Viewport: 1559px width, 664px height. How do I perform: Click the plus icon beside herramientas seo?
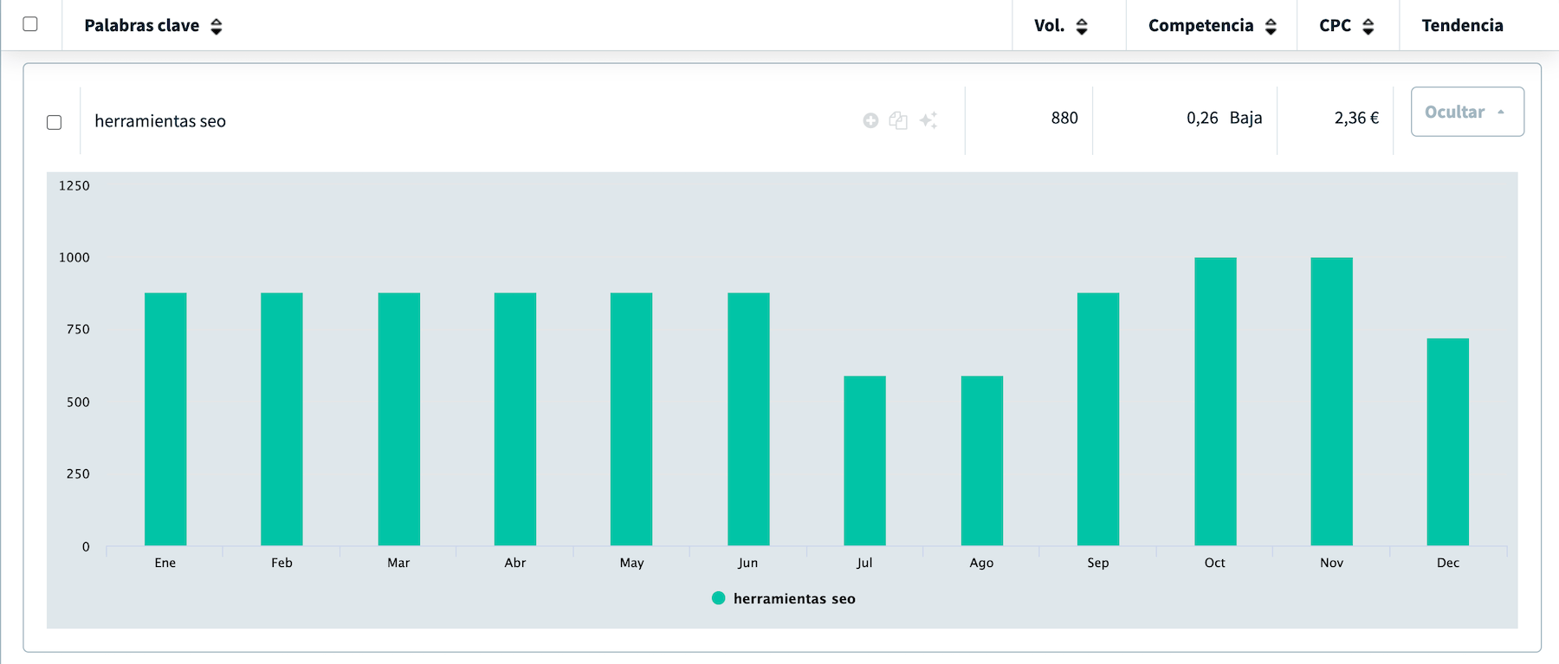pyautogui.click(x=870, y=120)
